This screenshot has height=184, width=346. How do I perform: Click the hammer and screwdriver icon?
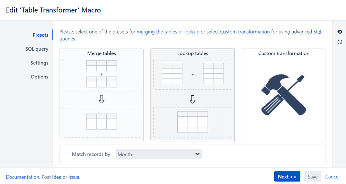point(283,95)
